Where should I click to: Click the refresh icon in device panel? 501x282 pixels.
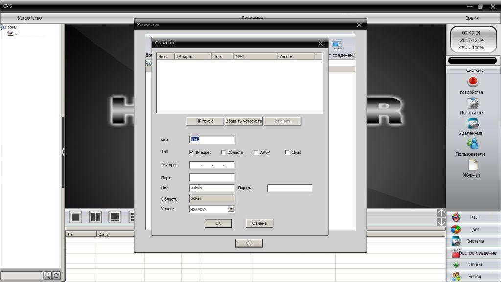tap(56, 275)
